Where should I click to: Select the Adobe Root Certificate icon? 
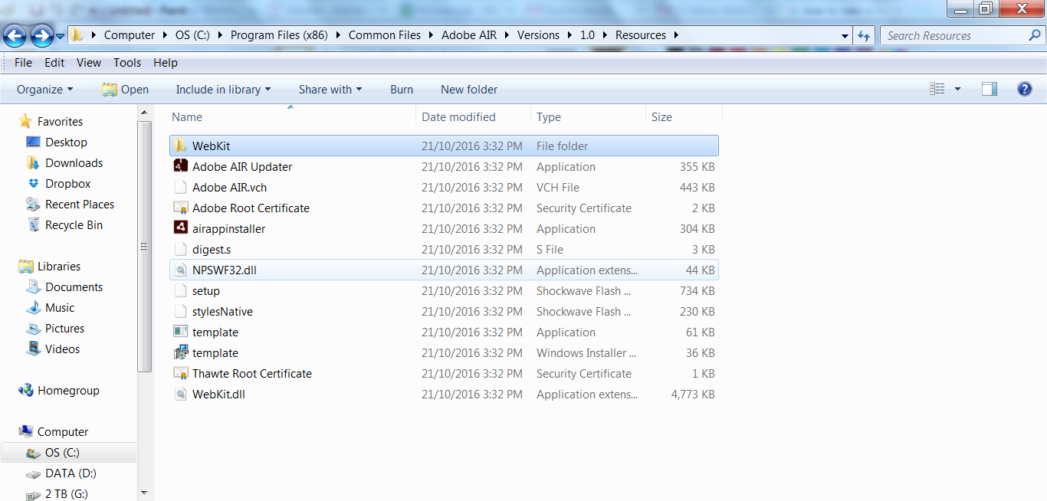(x=180, y=208)
